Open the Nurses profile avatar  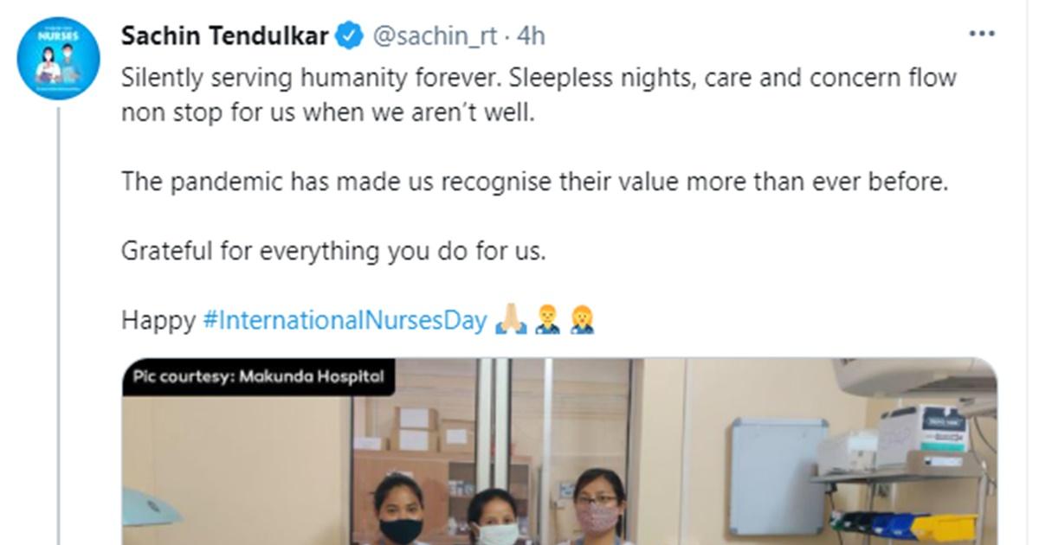[59, 58]
